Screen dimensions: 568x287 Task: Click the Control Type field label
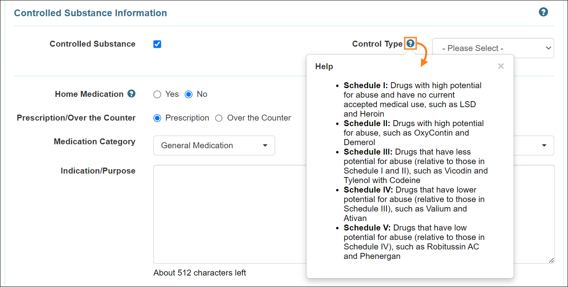[377, 44]
